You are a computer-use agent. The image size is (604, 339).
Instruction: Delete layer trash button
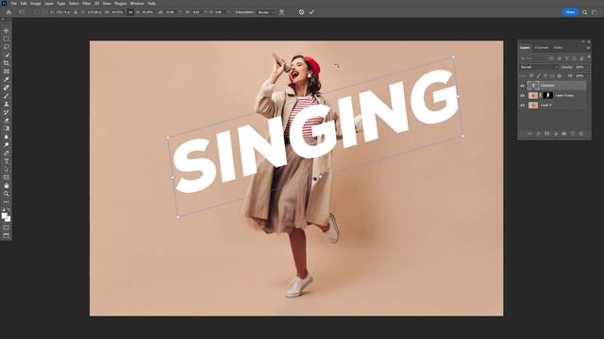(x=581, y=134)
